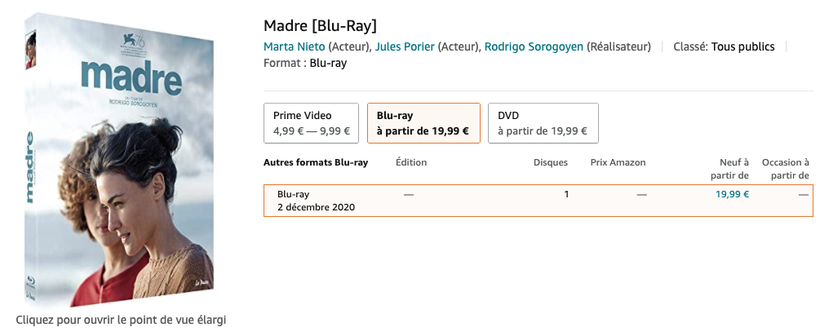Click the 'madre' title text on cover

point(131,77)
